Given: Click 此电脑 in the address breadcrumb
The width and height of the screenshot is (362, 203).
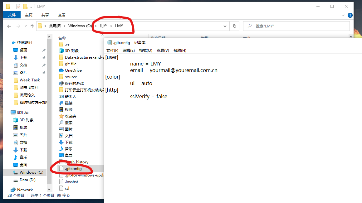Looking at the screenshot, I should (55, 26).
